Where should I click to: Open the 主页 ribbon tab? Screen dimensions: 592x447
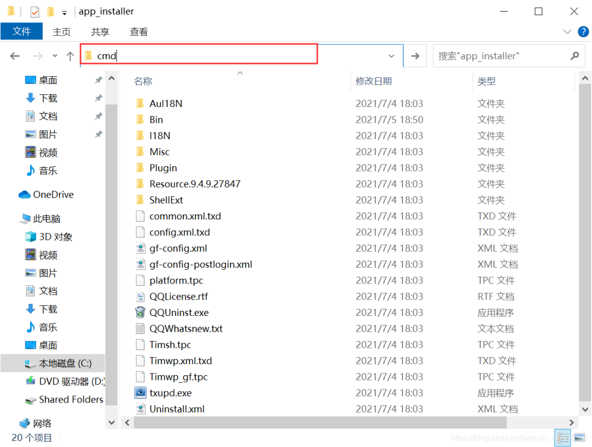pos(61,32)
